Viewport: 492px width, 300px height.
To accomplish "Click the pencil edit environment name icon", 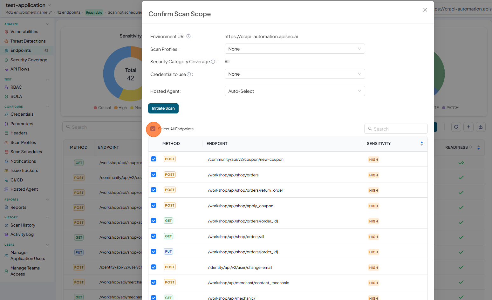I will click(x=50, y=12).
